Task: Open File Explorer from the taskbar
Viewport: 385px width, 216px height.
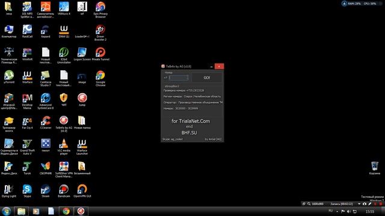Action: [22, 211]
